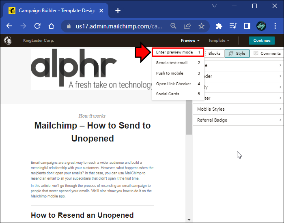
Task: Click the Mailchimp Freddie logo icon
Action: click(x=8, y=41)
